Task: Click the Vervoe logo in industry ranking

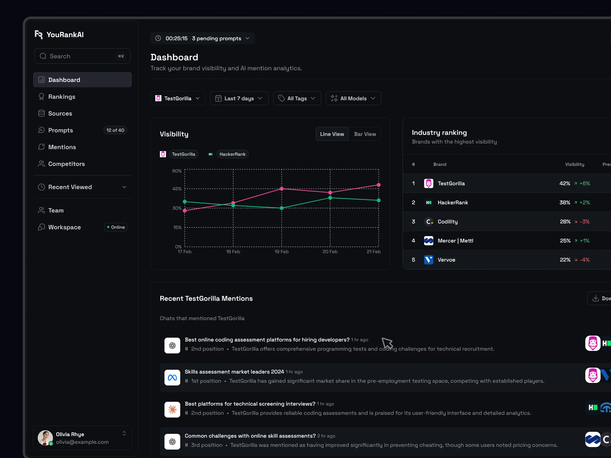Action: [x=428, y=260]
